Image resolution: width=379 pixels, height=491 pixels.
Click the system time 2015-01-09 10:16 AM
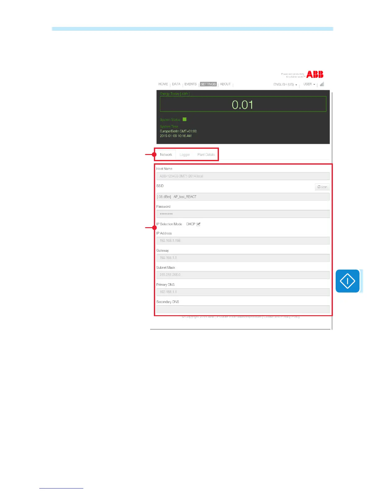(x=176, y=136)
